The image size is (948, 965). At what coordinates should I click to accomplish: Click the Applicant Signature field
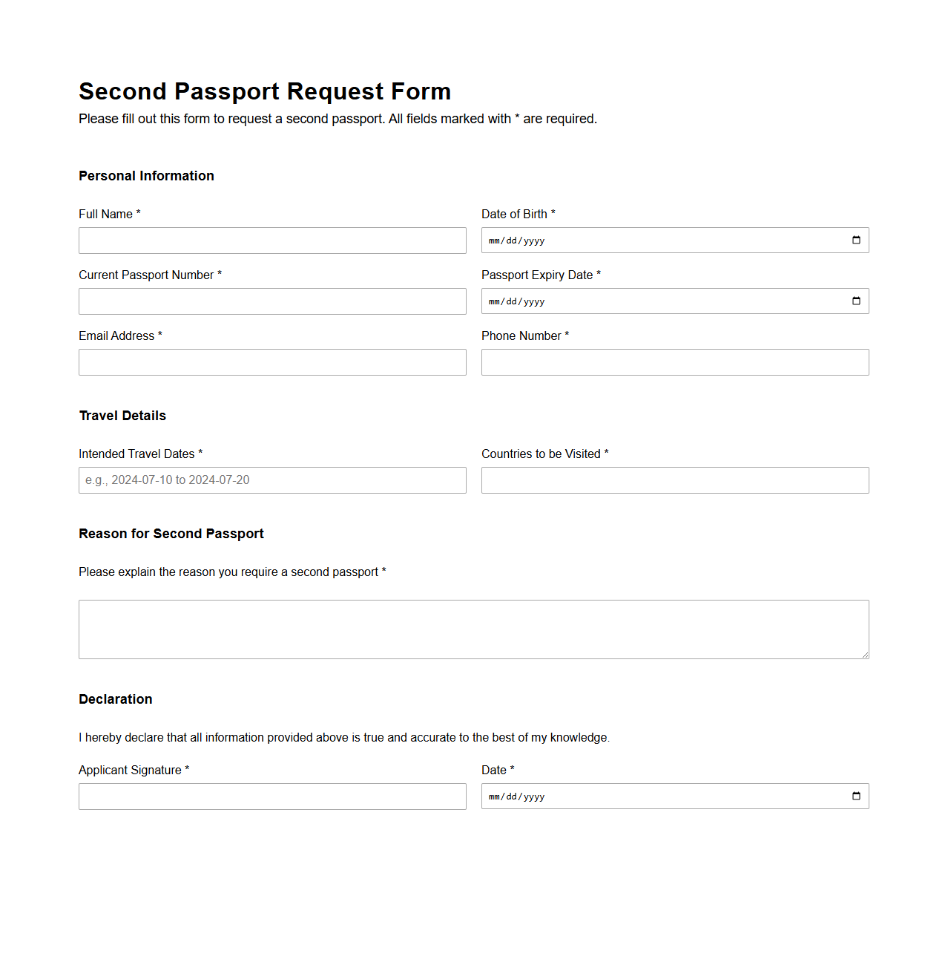pos(272,796)
